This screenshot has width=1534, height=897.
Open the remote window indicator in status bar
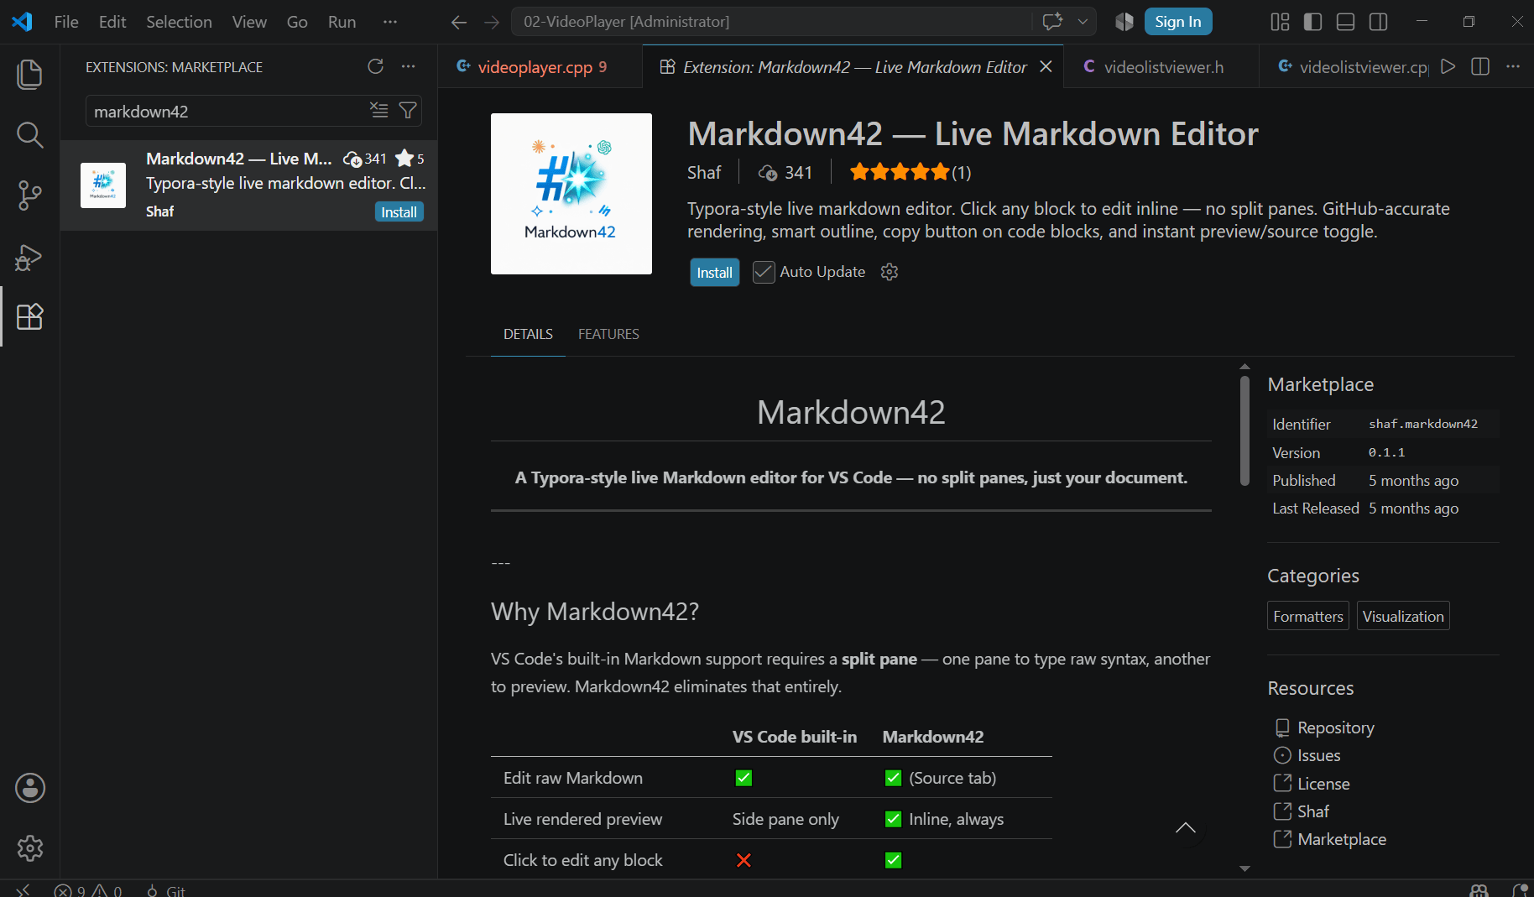click(x=23, y=889)
